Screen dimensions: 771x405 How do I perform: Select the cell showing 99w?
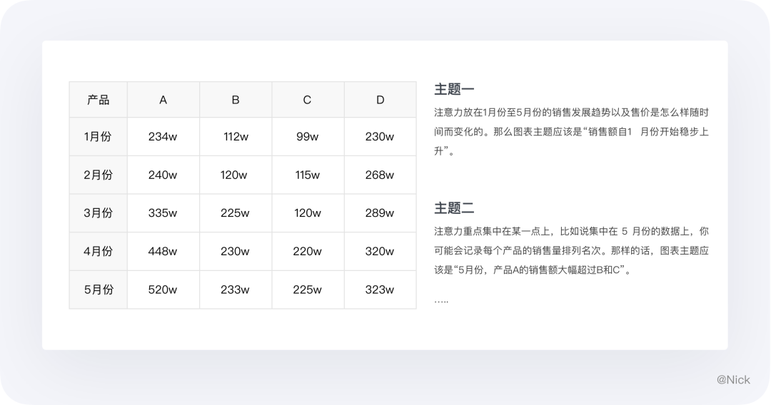click(x=308, y=136)
